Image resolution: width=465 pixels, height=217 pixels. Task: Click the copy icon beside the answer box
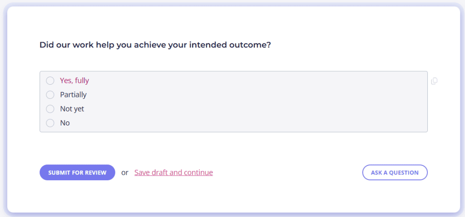(434, 81)
